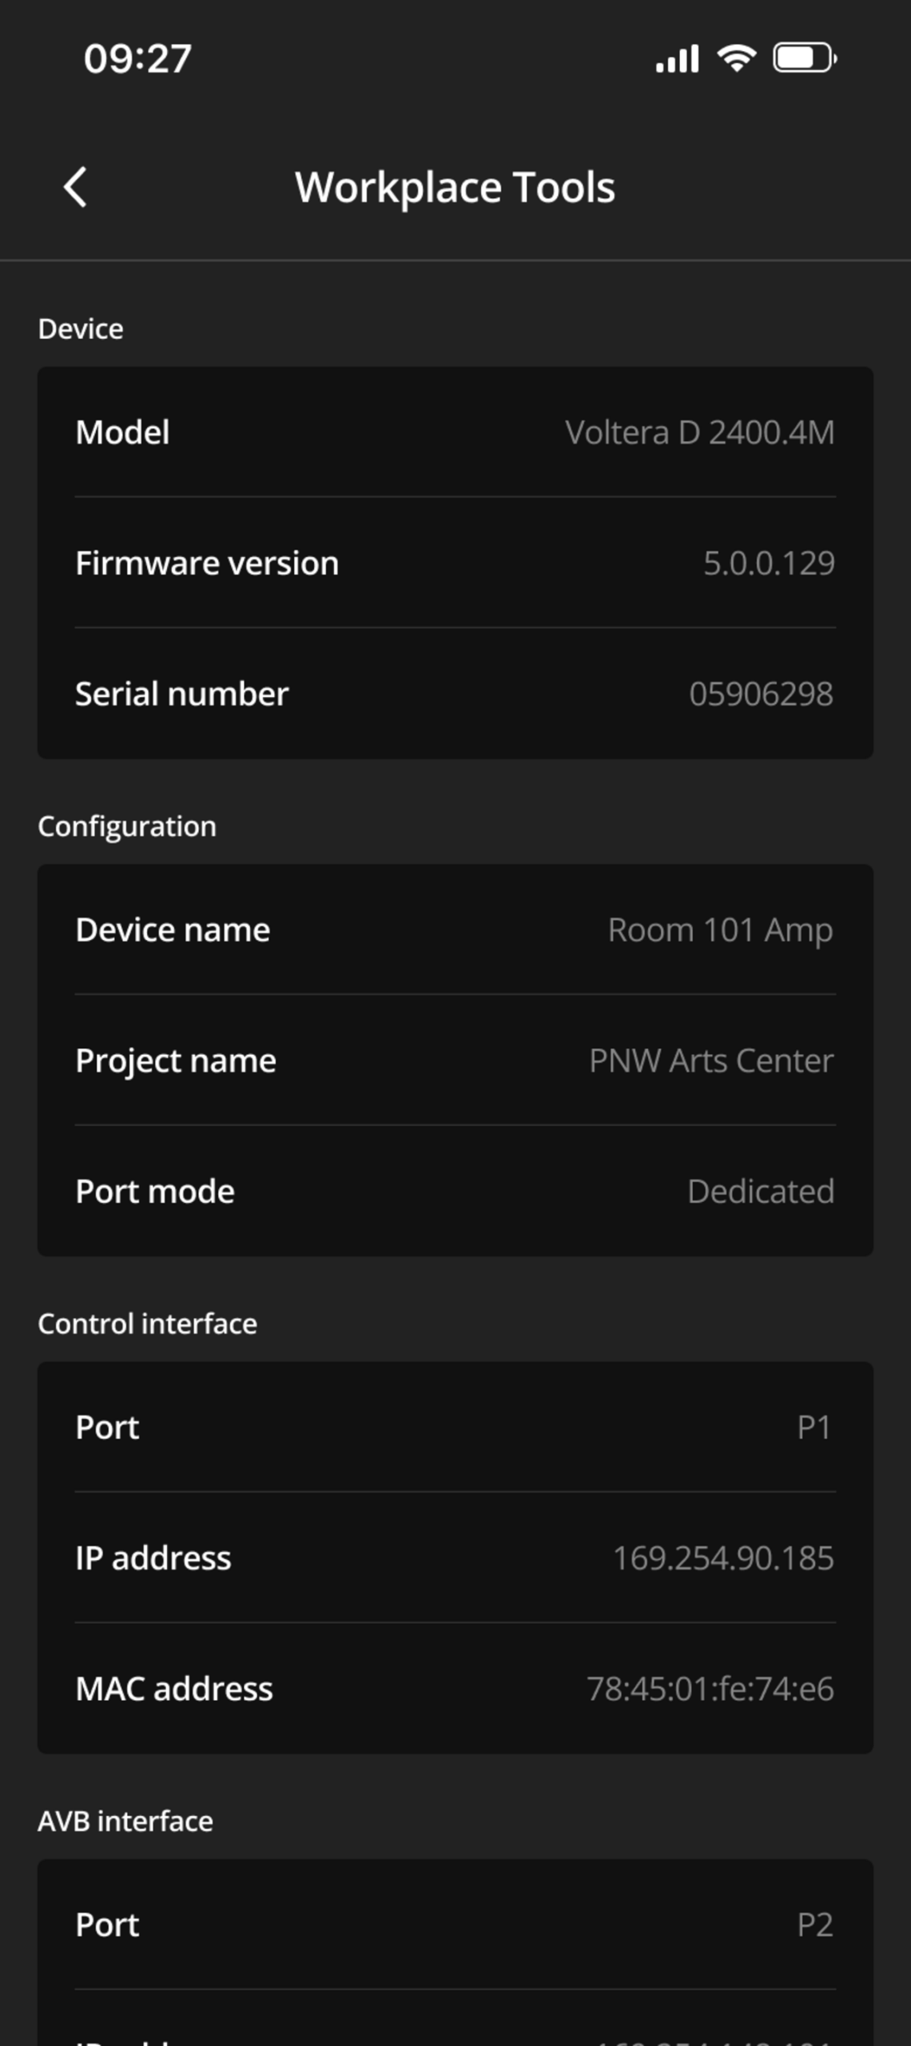Tap the back arrow icon
The image size is (911, 2046).
pos(76,188)
